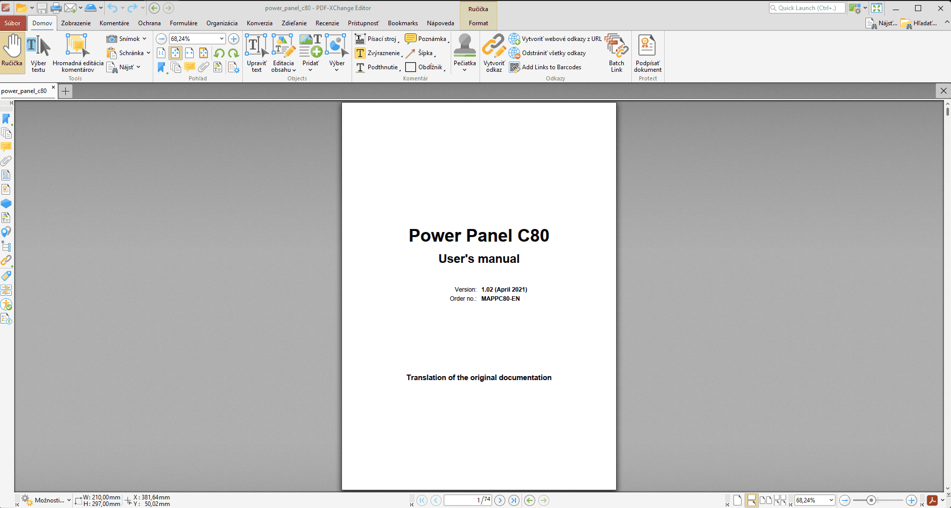Enable single page continuous layout

752,500
